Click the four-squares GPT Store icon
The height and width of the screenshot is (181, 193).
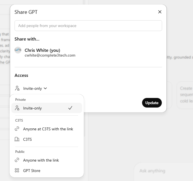pyautogui.click(x=17, y=171)
